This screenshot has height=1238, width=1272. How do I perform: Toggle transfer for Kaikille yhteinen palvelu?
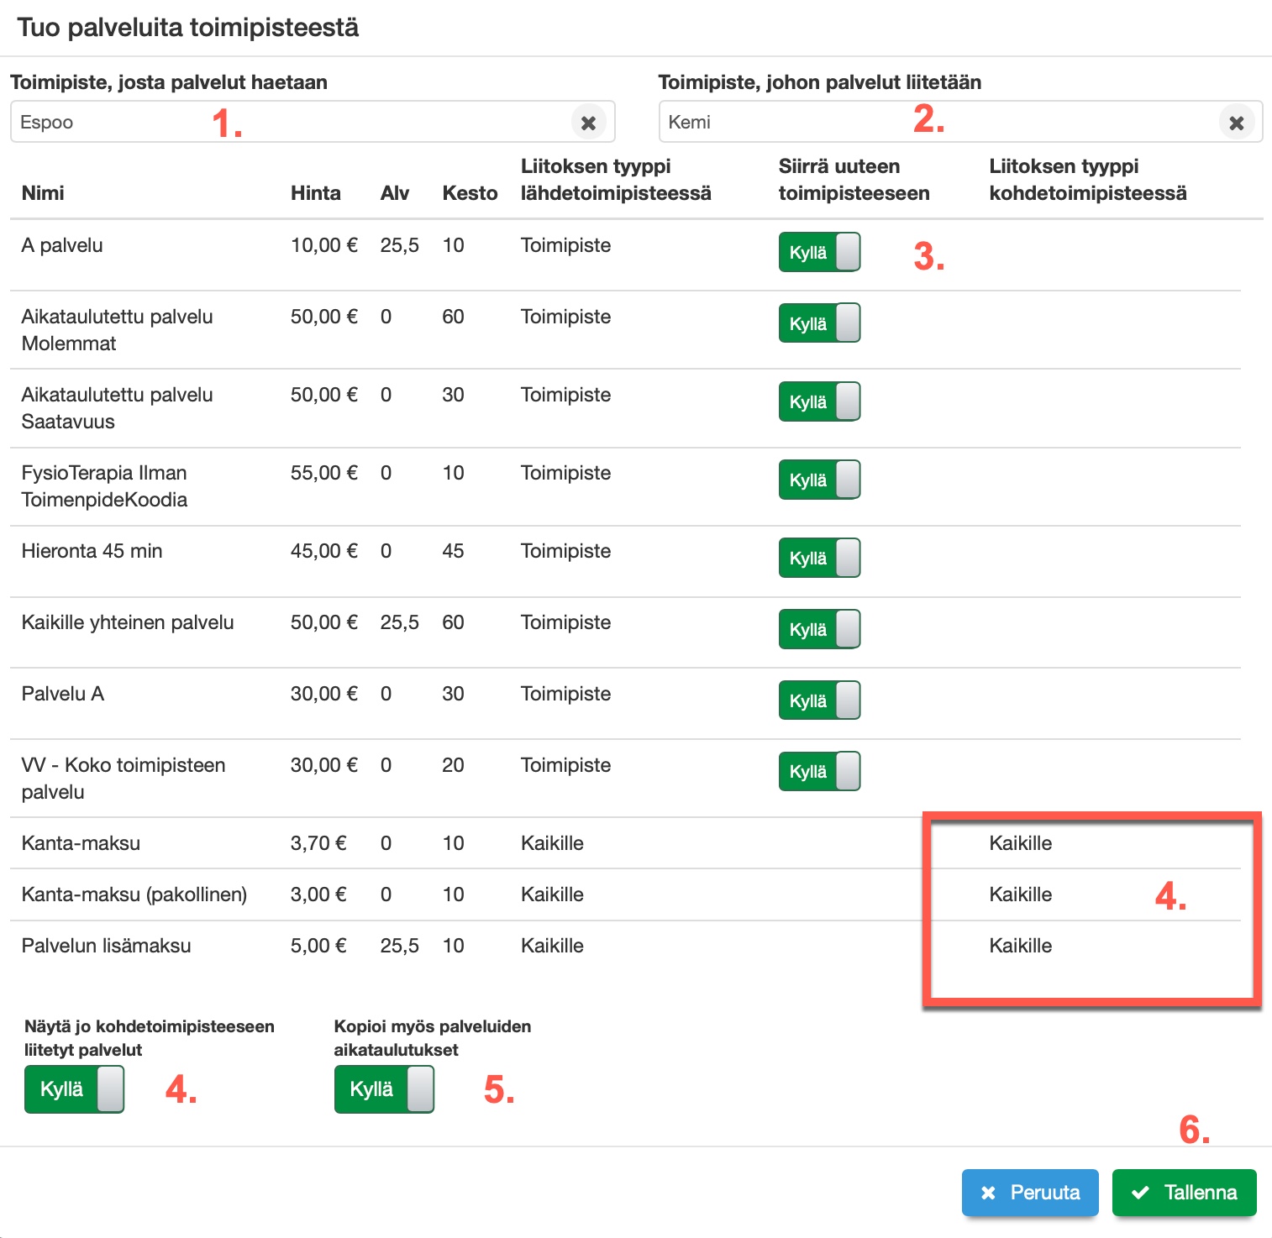pyautogui.click(x=819, y=630)
